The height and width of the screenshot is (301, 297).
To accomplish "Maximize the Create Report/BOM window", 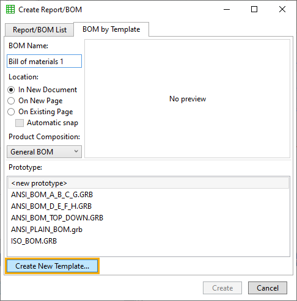I will [x=254, y=9].
